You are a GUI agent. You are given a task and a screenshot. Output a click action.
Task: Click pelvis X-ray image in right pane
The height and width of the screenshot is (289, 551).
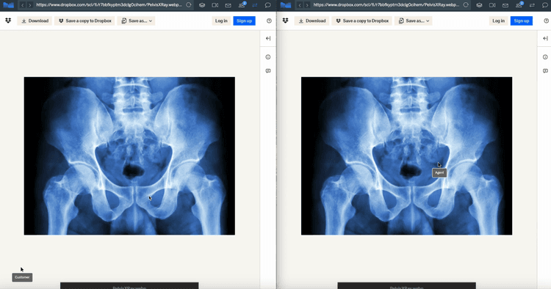(406, 156)
